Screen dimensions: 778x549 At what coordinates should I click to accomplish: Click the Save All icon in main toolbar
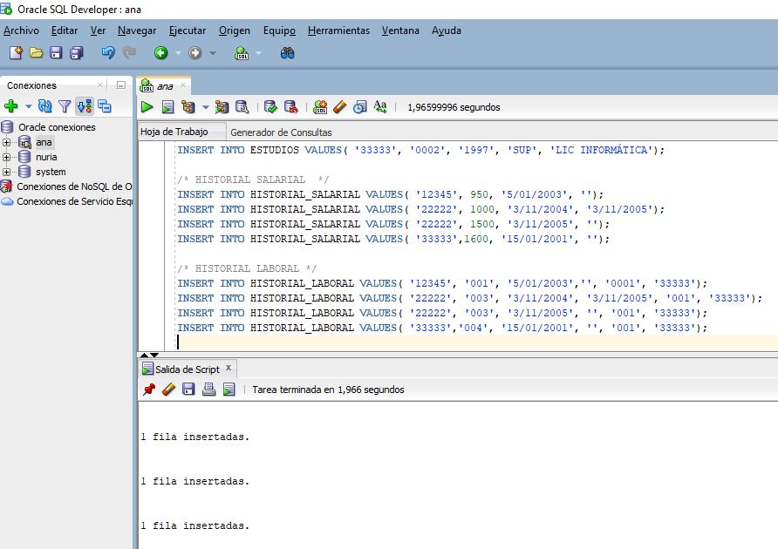pyautogui.click(x=76, y=53)
